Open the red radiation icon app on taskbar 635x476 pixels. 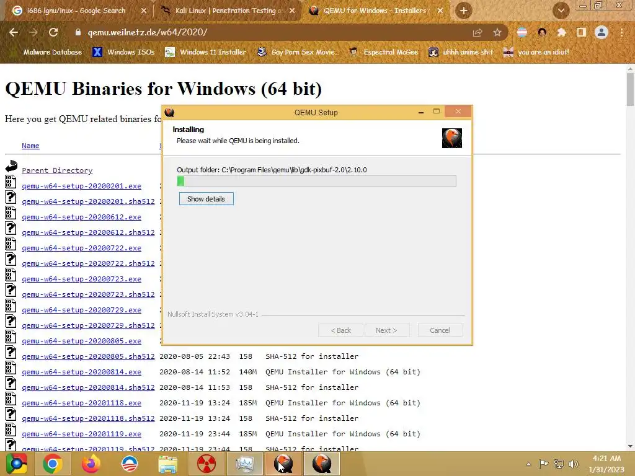pos(206,464)
